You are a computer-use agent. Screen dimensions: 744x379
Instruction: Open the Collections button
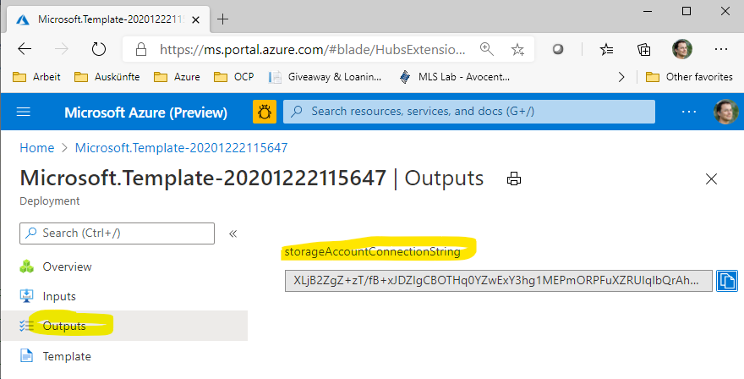644,49
